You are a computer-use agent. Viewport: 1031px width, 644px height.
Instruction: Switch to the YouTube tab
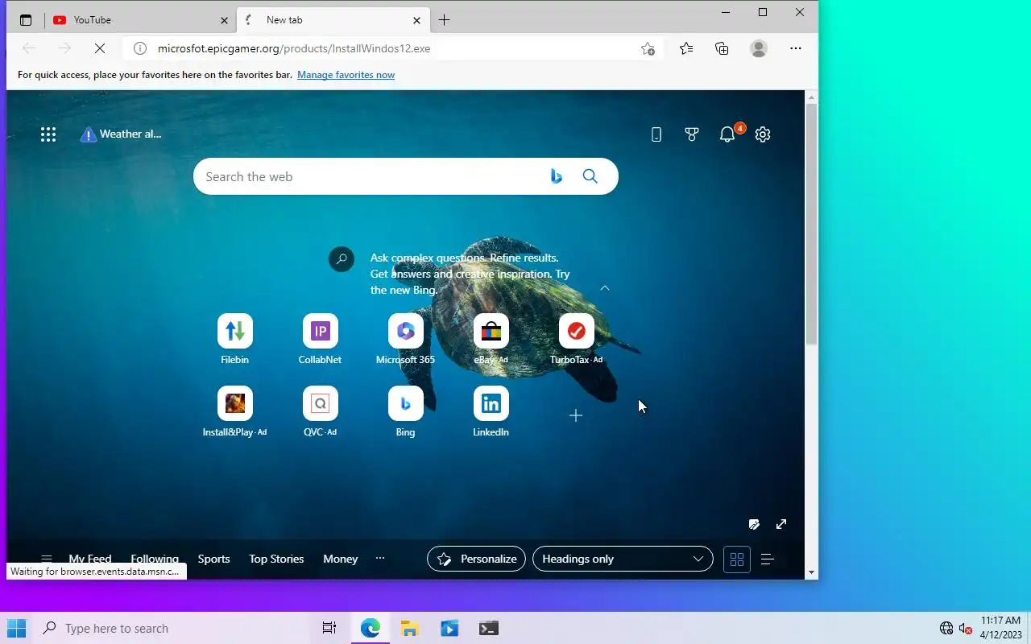141,20
